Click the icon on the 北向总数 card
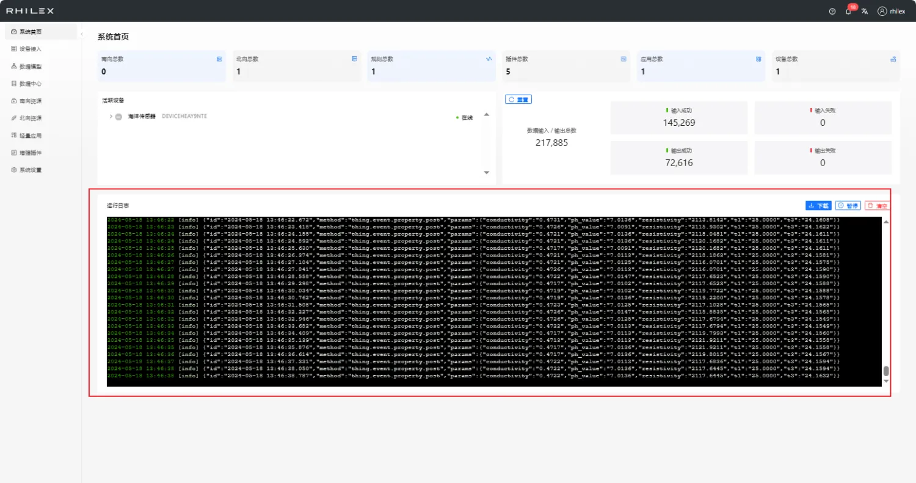 tap(354, 59)
